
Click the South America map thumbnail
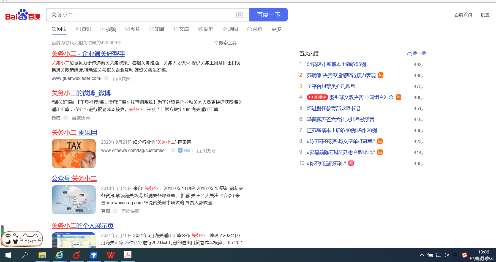pos(74,200)
